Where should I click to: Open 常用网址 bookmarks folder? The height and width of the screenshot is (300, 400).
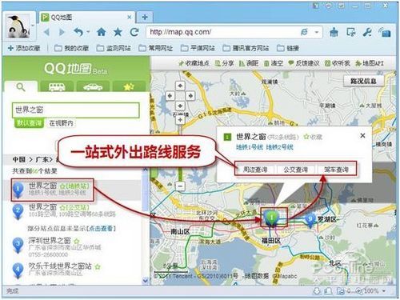[156, 48]
